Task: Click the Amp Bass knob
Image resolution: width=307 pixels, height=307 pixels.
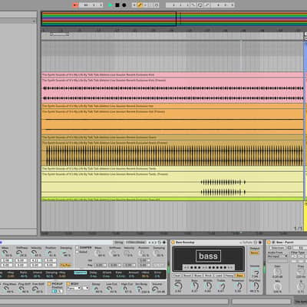Action: click(195, 286)
